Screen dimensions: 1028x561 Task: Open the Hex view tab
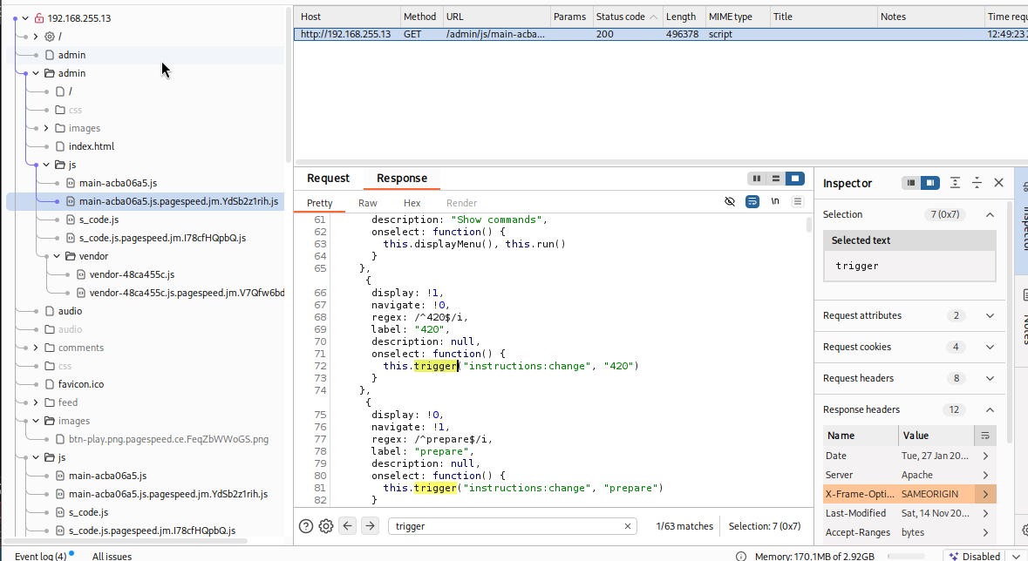coord(412,203)
